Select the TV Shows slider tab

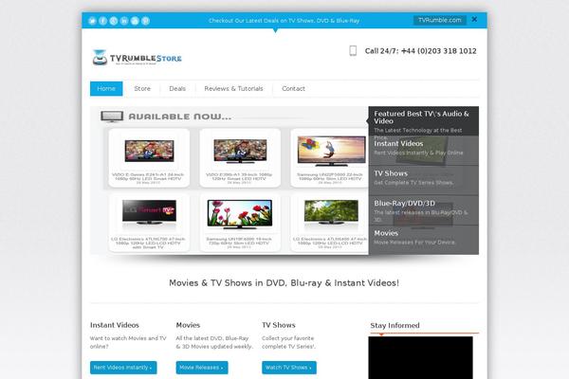click(424, 181)
